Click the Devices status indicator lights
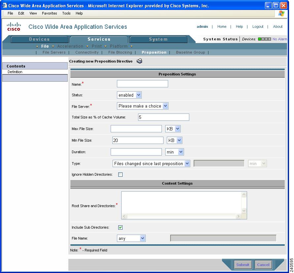Image resolution: width=294 pixels, height=273 pixels. click(x=264, y=39)
